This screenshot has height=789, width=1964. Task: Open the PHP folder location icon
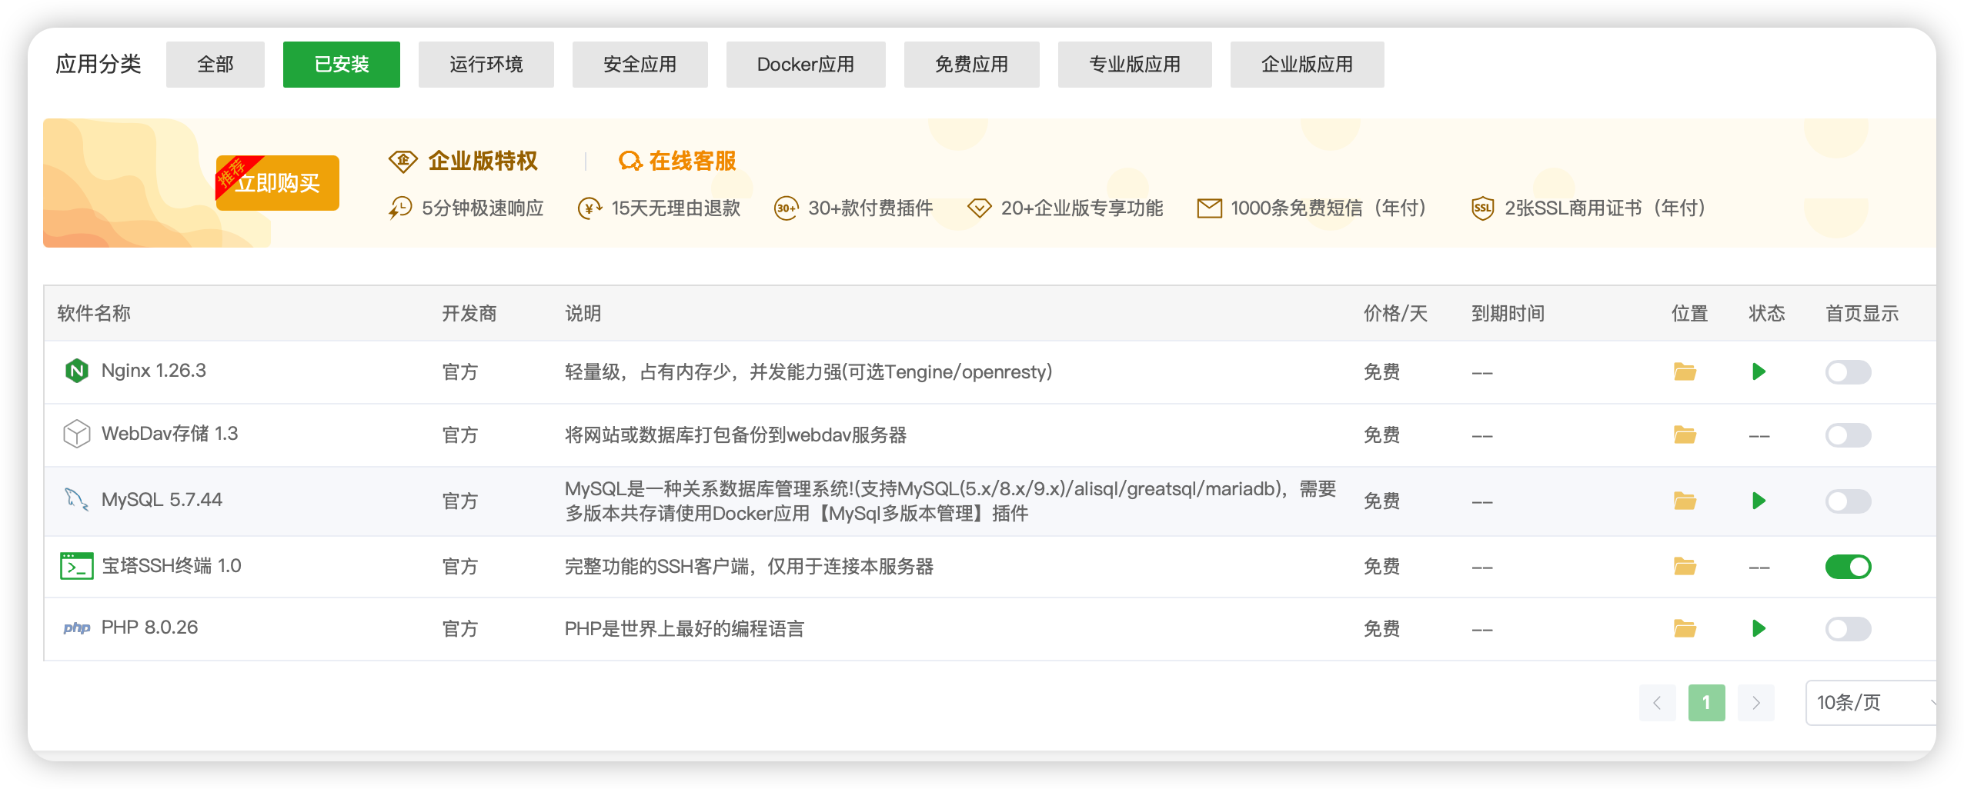(x=1685, y=629)
